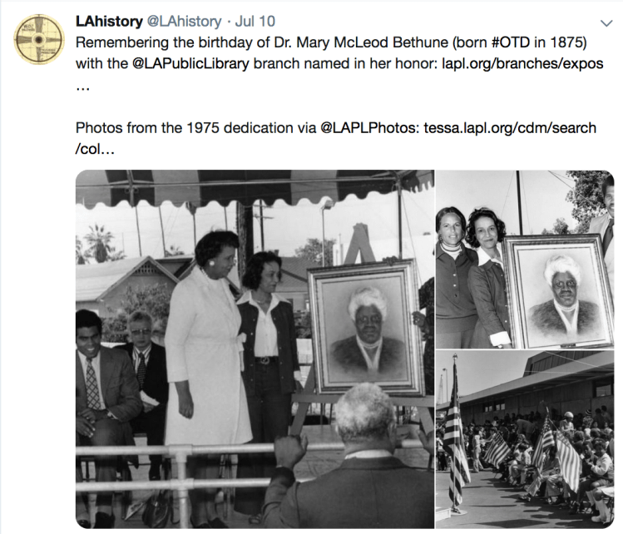Visit the @LAhistory handle

[185, 22]
